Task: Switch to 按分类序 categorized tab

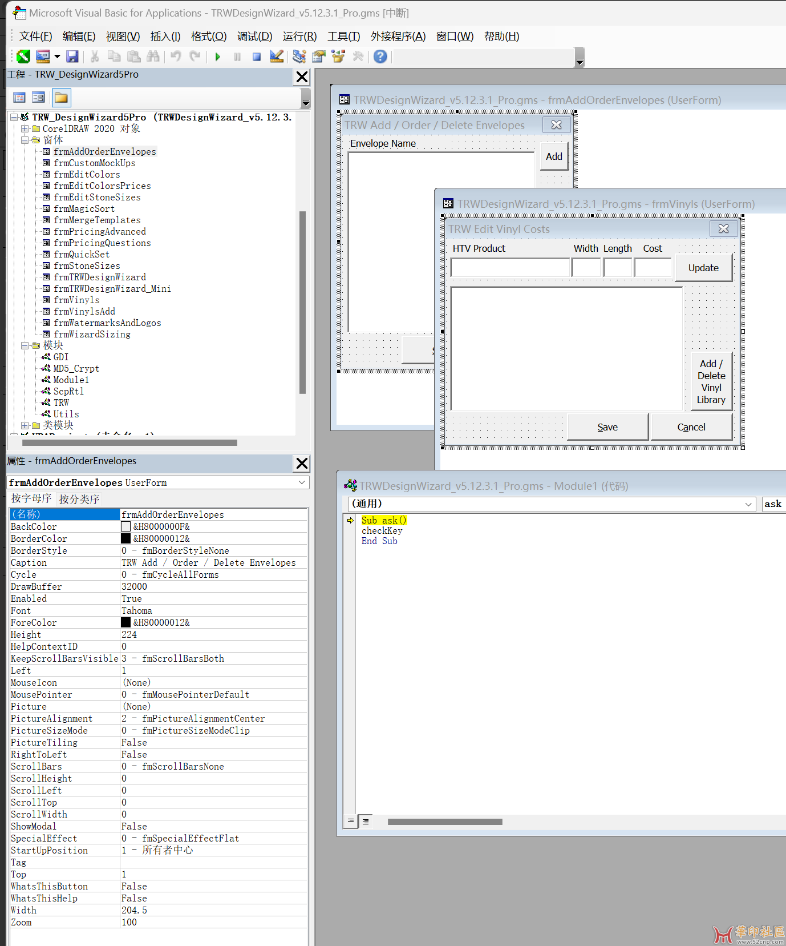Action: click(x=79, y=499)
